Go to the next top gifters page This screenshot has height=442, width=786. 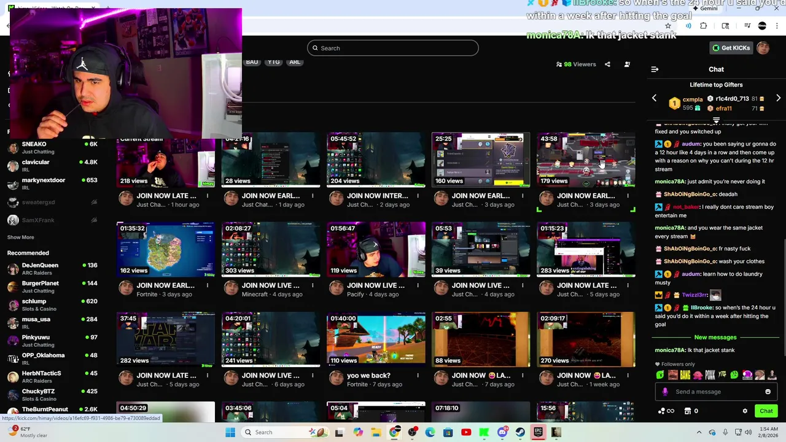click(x=778, y=98)
